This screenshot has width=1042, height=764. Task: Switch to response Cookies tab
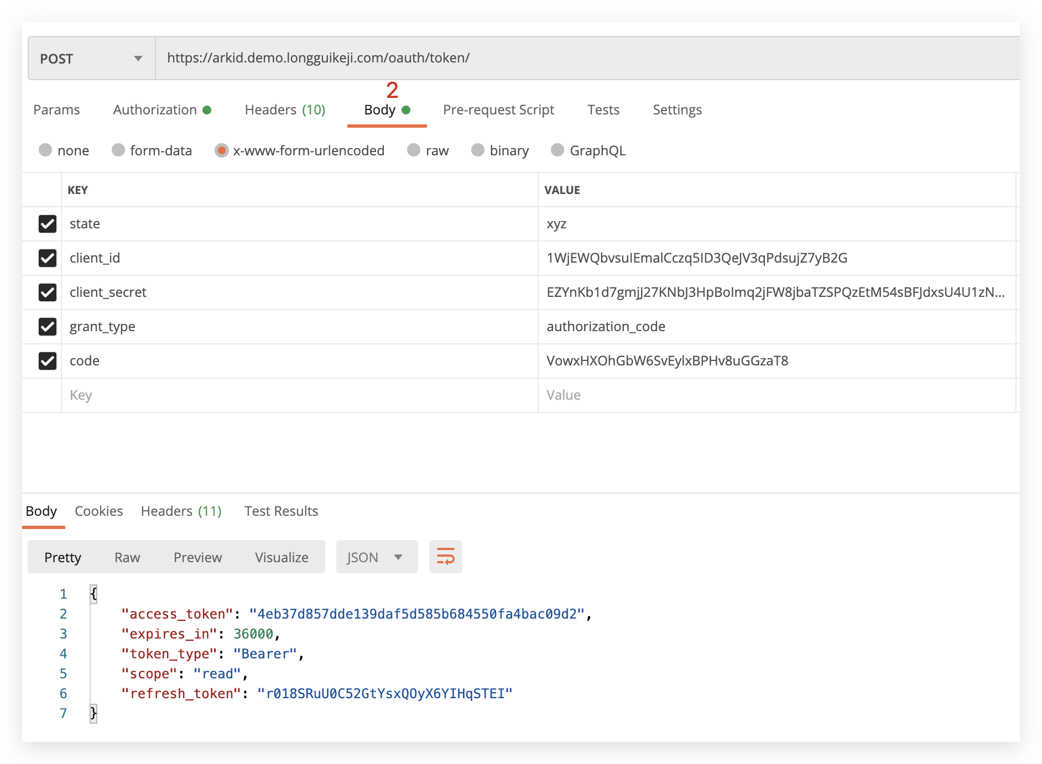click(98, 511)
